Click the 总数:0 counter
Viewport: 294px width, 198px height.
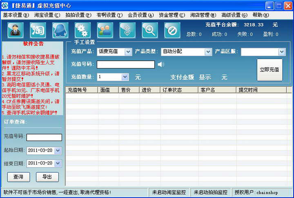click(x=194, y=34)
